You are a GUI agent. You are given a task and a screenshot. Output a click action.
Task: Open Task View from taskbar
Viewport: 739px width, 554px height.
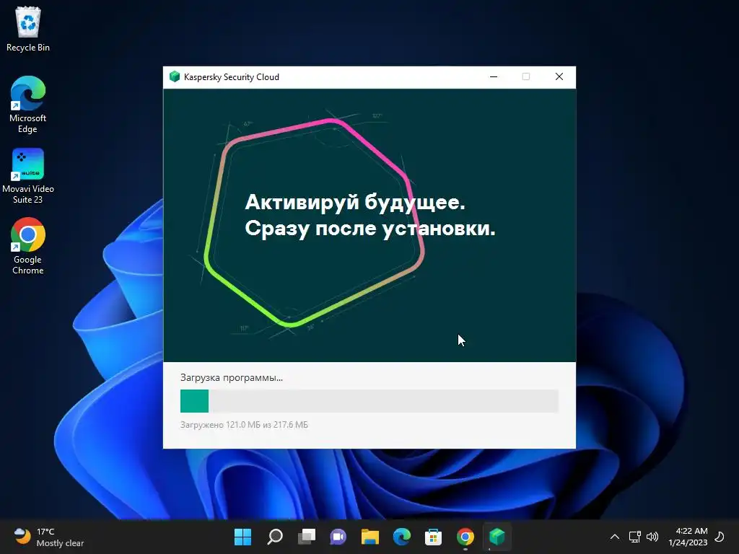pos(306,537)
